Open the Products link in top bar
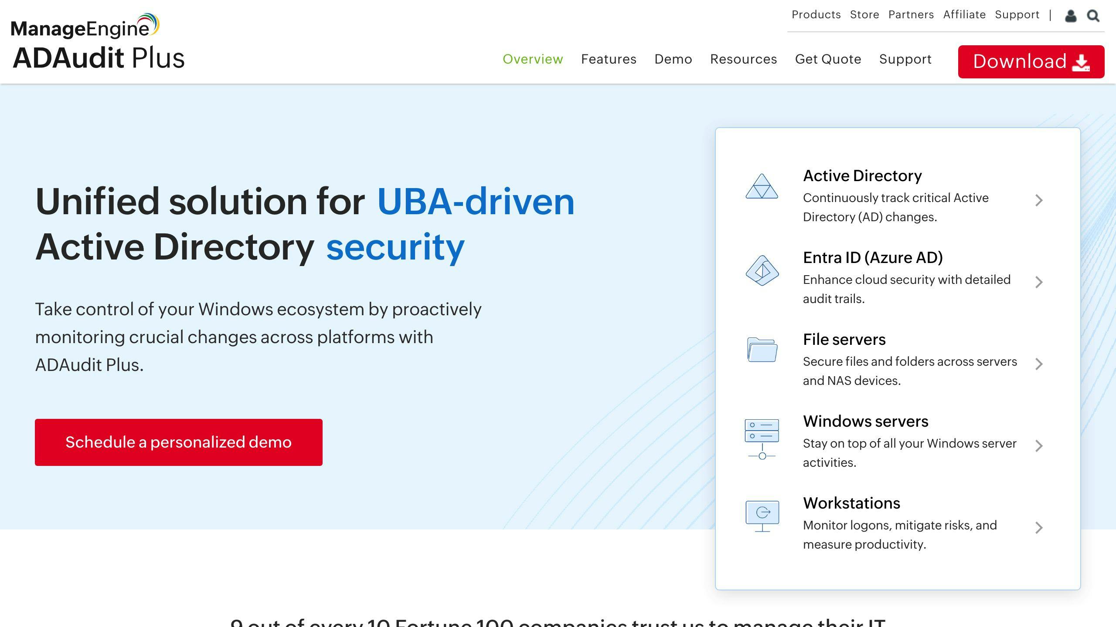The width and height of the screenshot is (1116, 627). (x=816, y=15)
